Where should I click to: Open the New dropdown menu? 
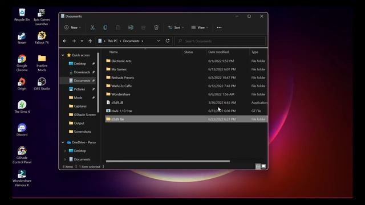[72, 27]
